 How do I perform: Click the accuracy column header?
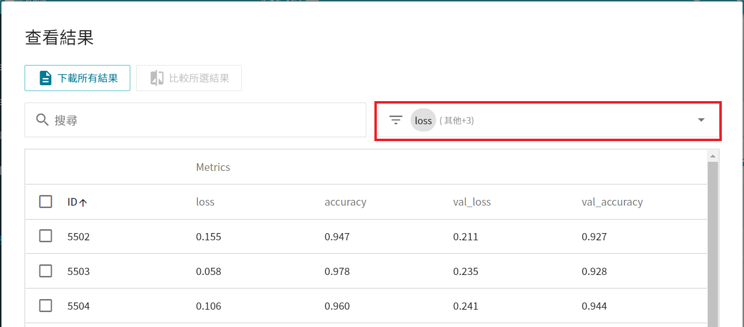345,202
